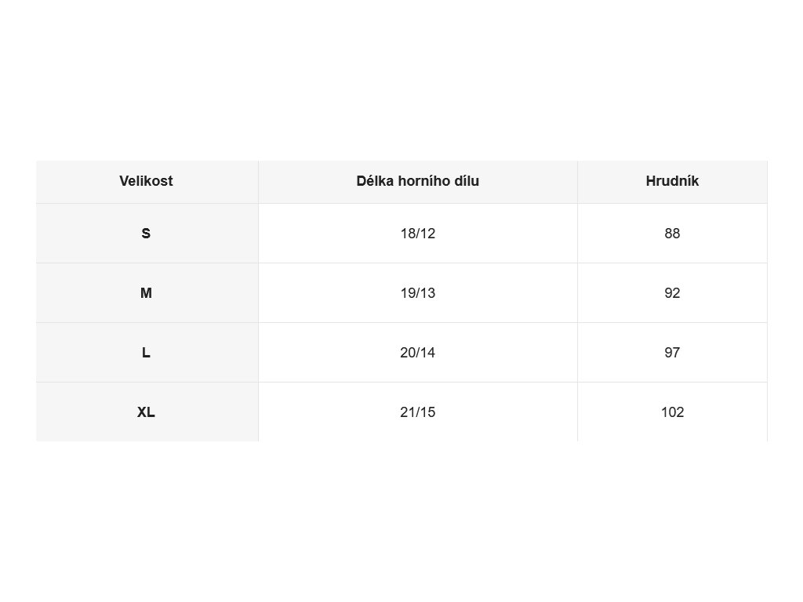Point at the Hrudník measurement for size S
Screen dimensions: 803x602
click(x=672, y=234)
